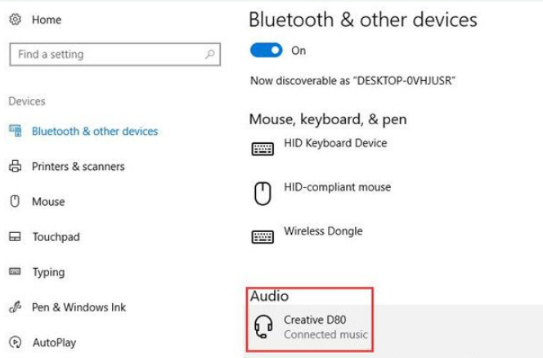Click the Printers & scanners icon
The height and width of the screenshot is (358, 543).
[15, 167]
